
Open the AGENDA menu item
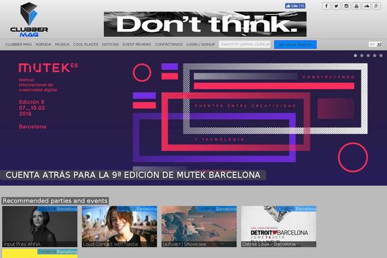click(43, 45)
